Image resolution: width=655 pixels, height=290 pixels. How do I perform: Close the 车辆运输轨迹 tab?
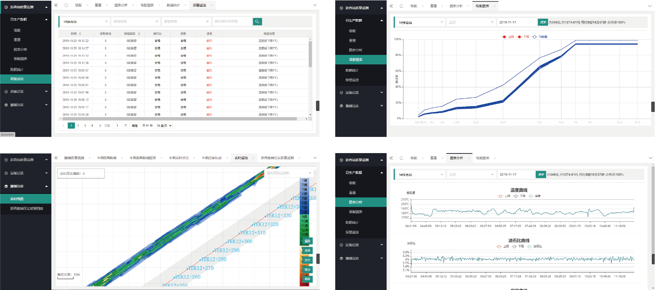[x=227, y=158]
